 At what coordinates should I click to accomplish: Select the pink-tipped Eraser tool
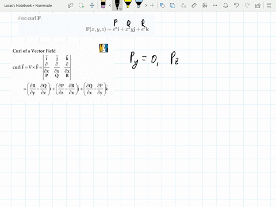tap(103, 5)
